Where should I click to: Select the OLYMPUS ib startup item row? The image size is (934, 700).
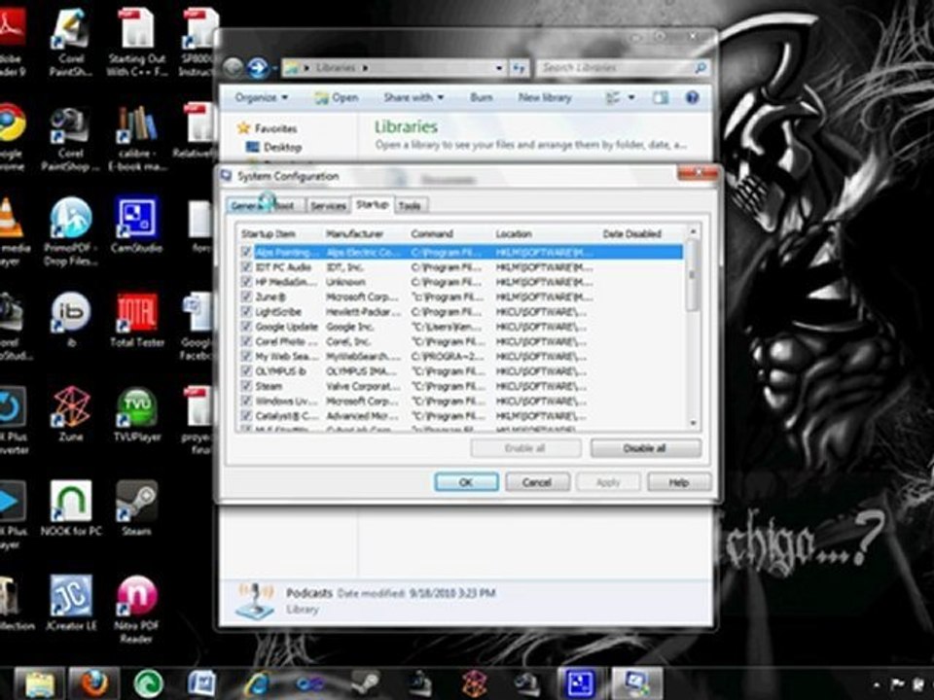(x=461, y=370)
